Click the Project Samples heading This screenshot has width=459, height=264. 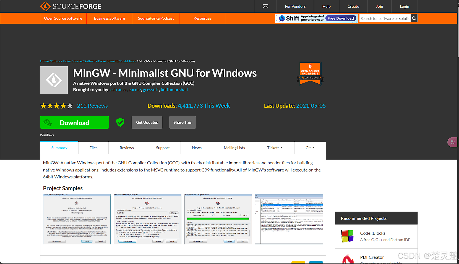click(x=63, y=188)
